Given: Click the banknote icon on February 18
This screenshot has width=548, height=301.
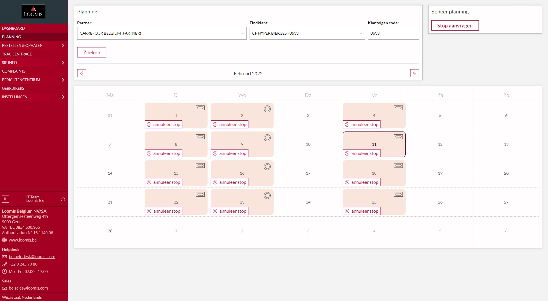Looking at the screenshot, I should pos(398,166).
